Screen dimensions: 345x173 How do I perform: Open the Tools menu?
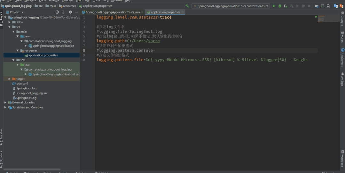coord(97,1)
